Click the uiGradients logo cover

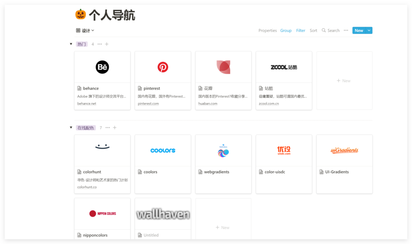coord(344,151)
